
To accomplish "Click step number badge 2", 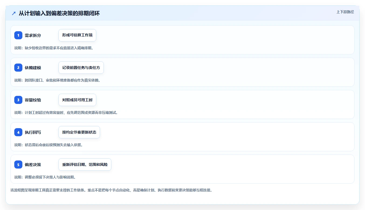I will coord(18,68).
